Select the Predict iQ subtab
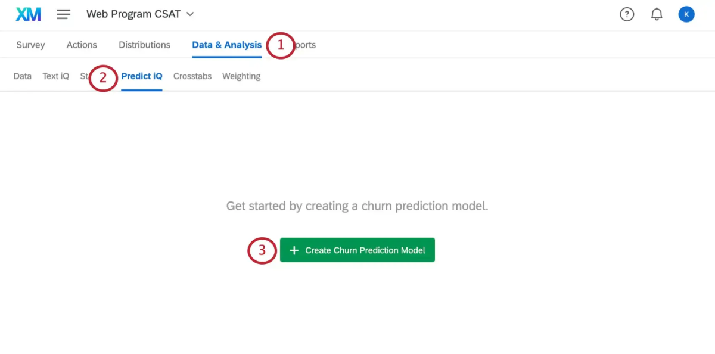Screen dimensions: 715x354 coord(141,76)
